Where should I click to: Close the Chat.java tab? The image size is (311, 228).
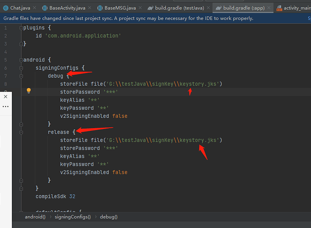coord(35,8)
